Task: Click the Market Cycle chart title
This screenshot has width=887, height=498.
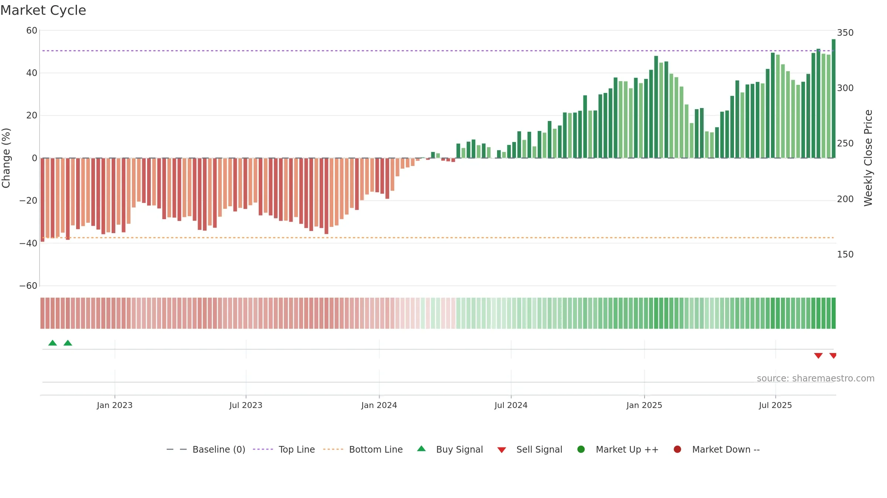Action: coord(43,10)
